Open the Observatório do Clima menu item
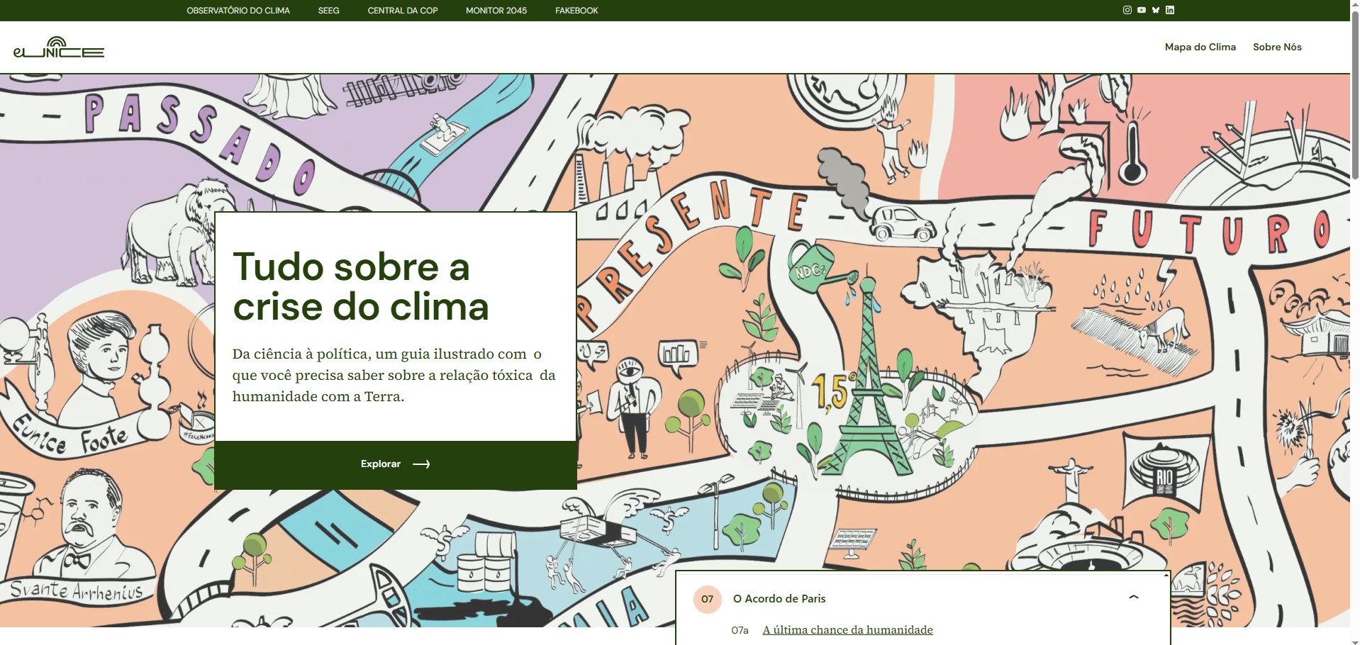The height and width of the screenshot is (645, 1360). (238, 11)
